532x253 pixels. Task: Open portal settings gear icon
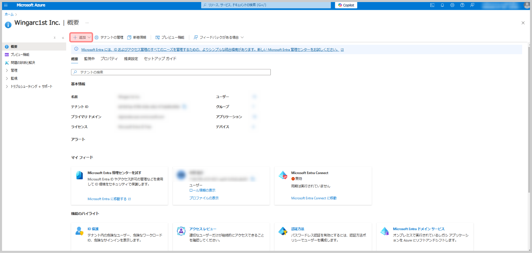tap(452, 5)
